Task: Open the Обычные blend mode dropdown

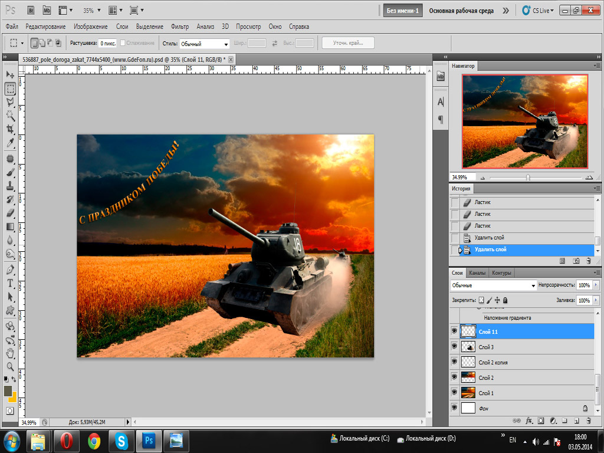Action: click(x=493, y=285)
